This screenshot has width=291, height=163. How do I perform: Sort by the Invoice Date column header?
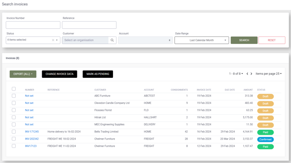coord(204,90)
